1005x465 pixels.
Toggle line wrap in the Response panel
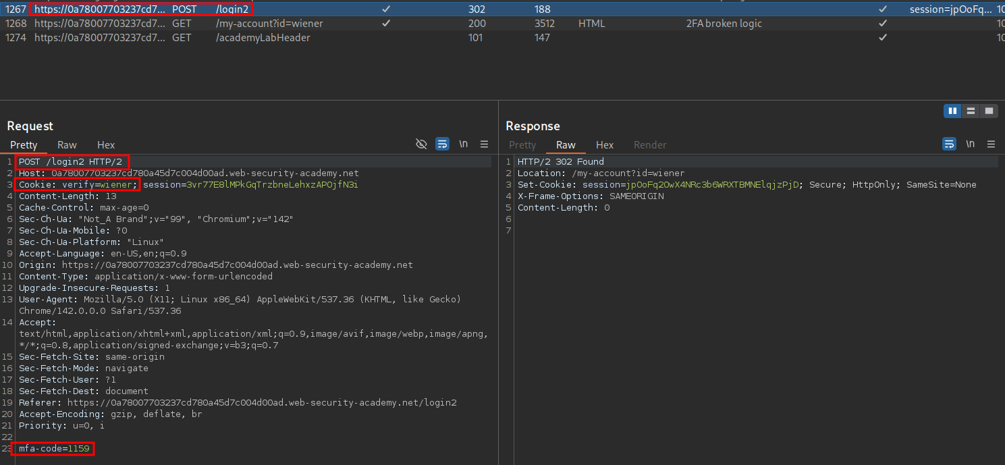click(949, 144)
